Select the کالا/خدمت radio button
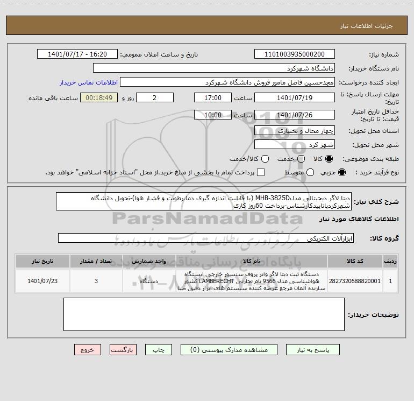Image resolution: width=414 pixels, height=401 pixels. click(265, 159)
